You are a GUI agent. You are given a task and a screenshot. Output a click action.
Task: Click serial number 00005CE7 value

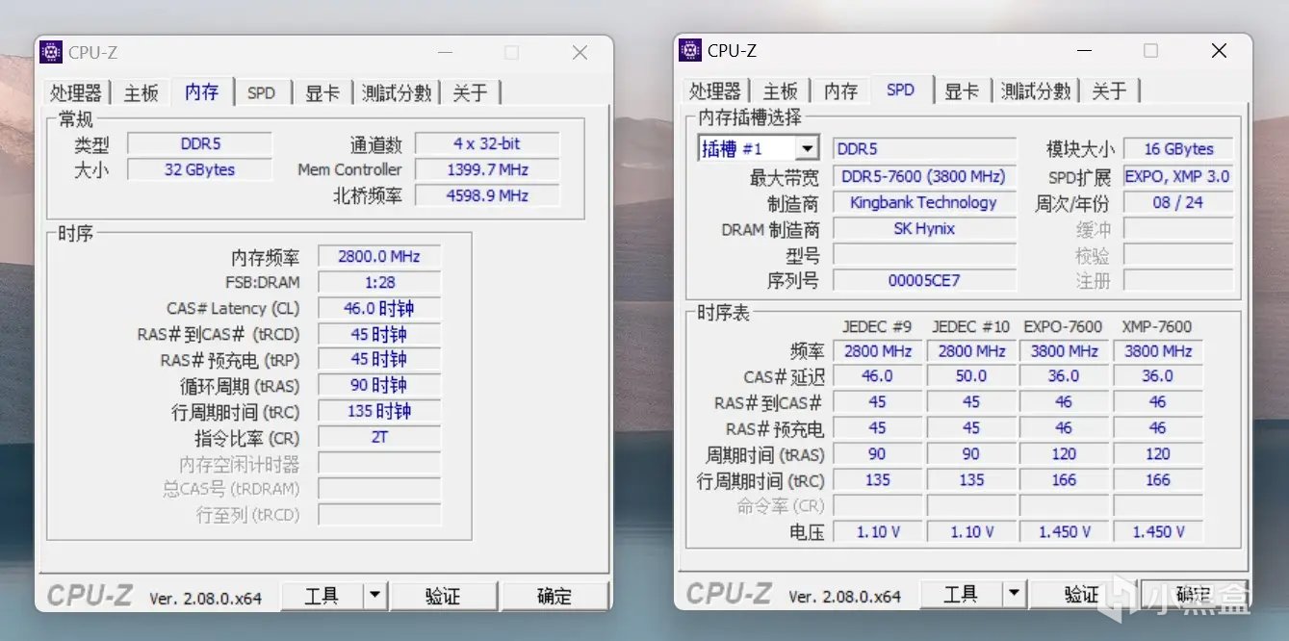[924, 280]
